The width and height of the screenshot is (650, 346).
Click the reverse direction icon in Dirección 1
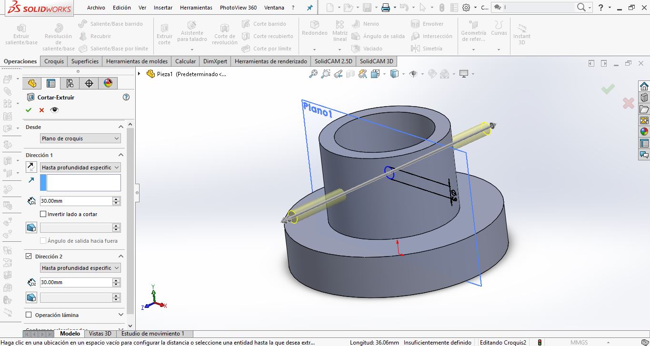(x=31, y=167)
